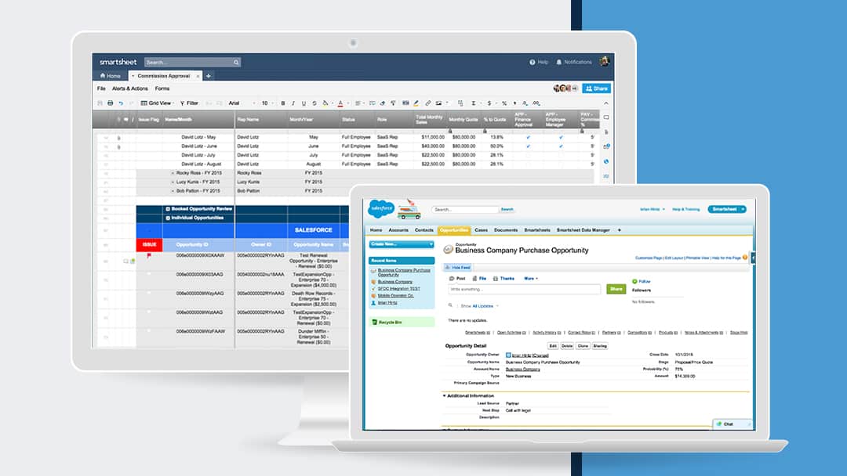This screenshot has width=847, height=476.
Task: Toggle italic formatting in Smartsheet
Action: (293, 103)
